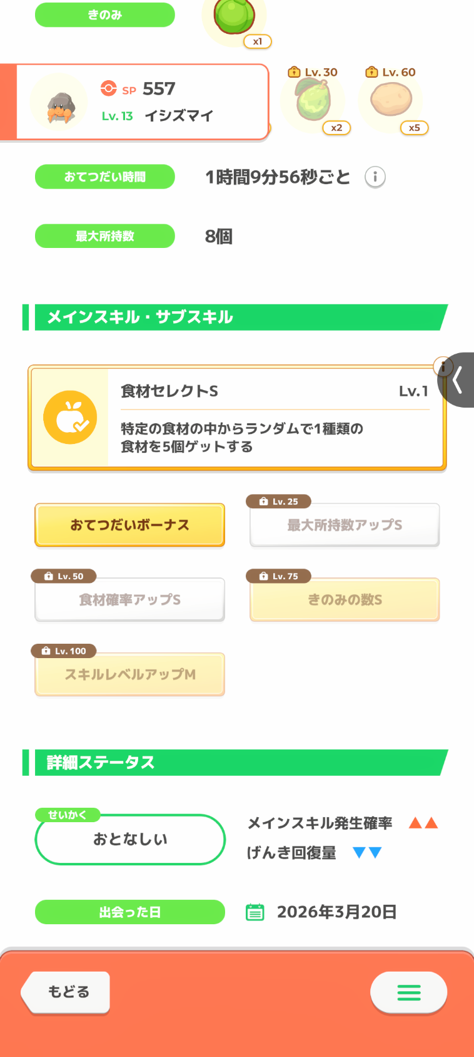Viewport: 474px width, 1057px height.
Task: Select locked きのみの数S sub skill
Action: coord(345,600)
